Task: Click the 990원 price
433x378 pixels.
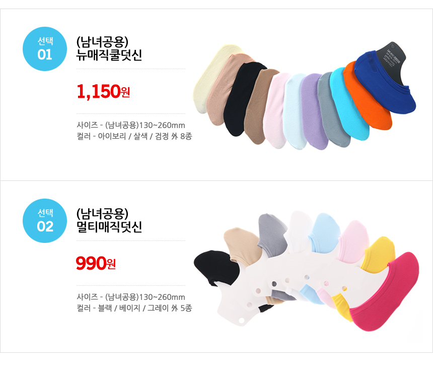Action: (x=96, y=263)
